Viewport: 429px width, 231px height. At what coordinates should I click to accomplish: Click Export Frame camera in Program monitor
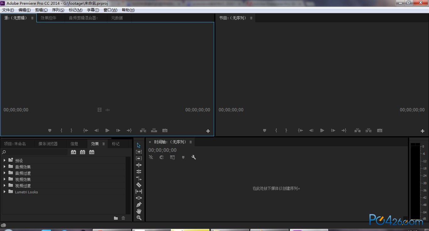click(x=380, y=131)
